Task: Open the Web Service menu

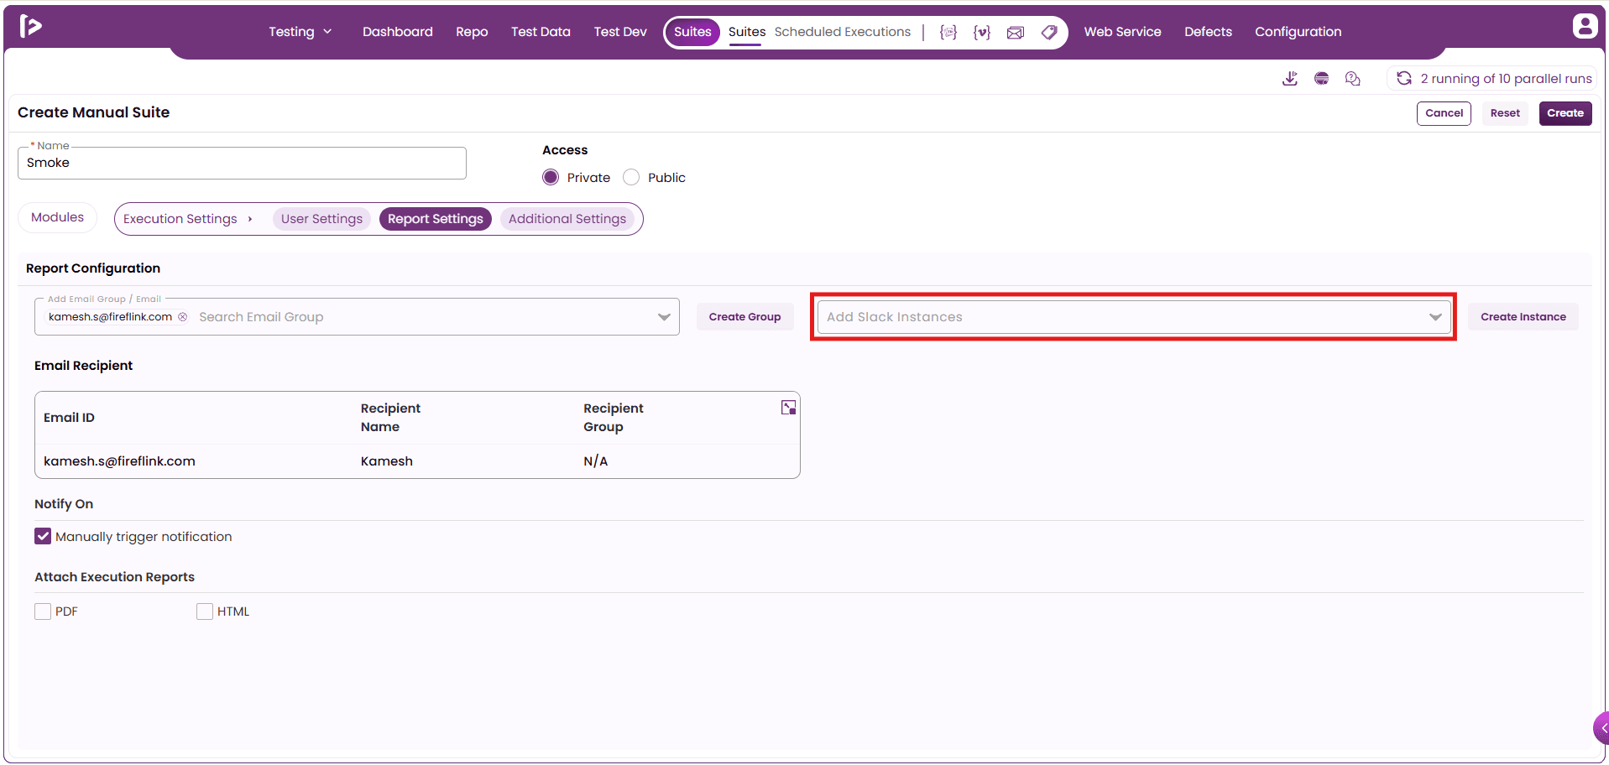Action: coord(1122,32)
